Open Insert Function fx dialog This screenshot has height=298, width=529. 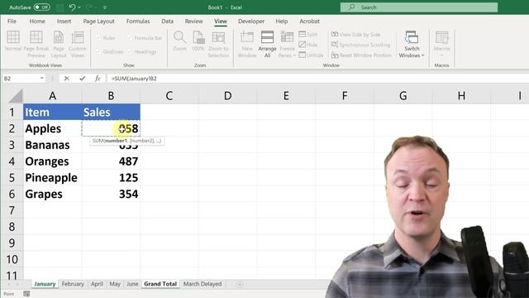(98, 79)
